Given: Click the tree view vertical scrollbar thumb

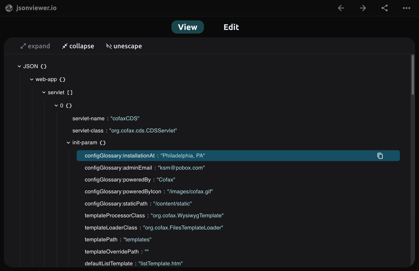Looking at the screenshot, I should (x=413, y=75).
